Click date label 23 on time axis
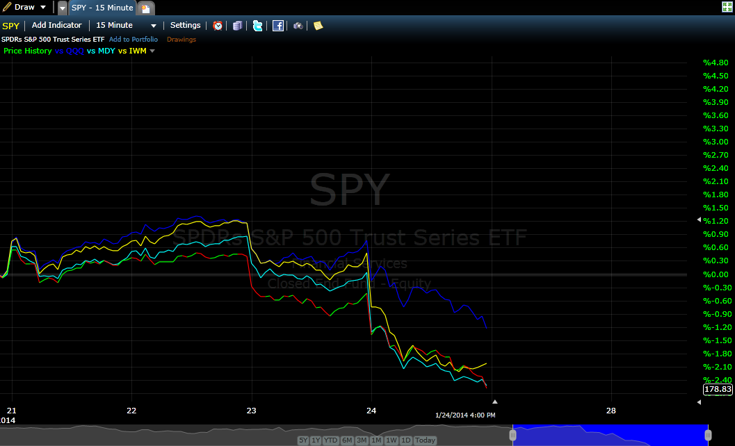This screenshot has width=735, height=446. coord(252,411)
